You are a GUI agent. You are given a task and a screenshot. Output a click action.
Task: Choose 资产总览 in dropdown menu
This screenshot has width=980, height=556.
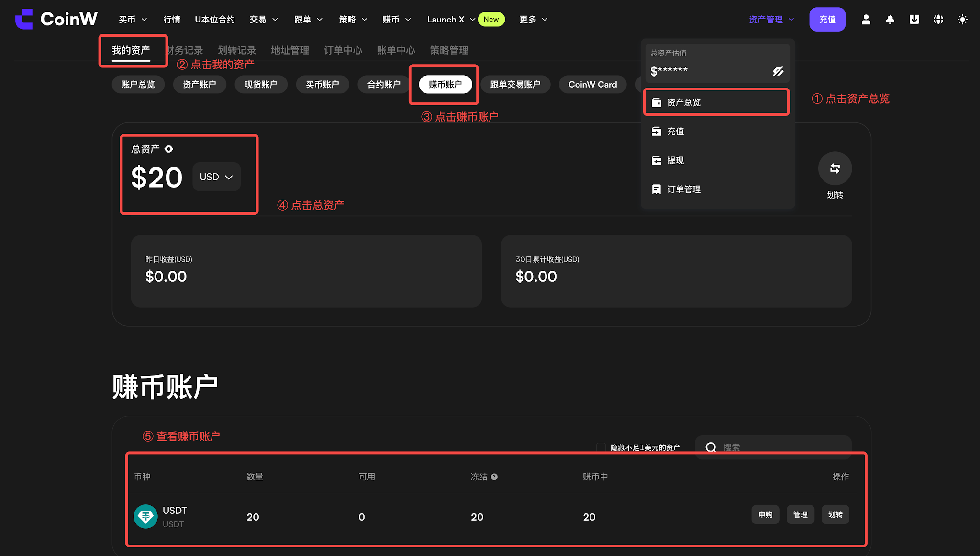pos(716,102)
